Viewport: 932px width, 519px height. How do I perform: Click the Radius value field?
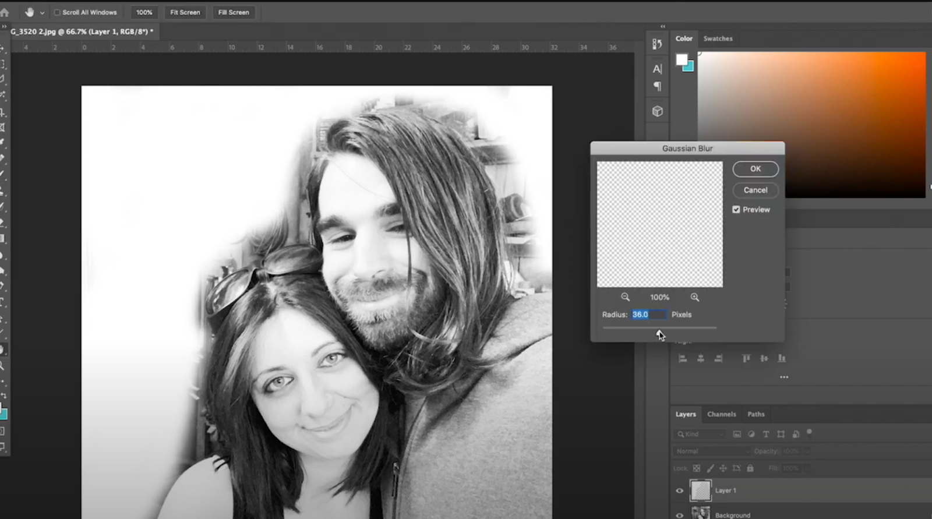click(x=649, y=315)
